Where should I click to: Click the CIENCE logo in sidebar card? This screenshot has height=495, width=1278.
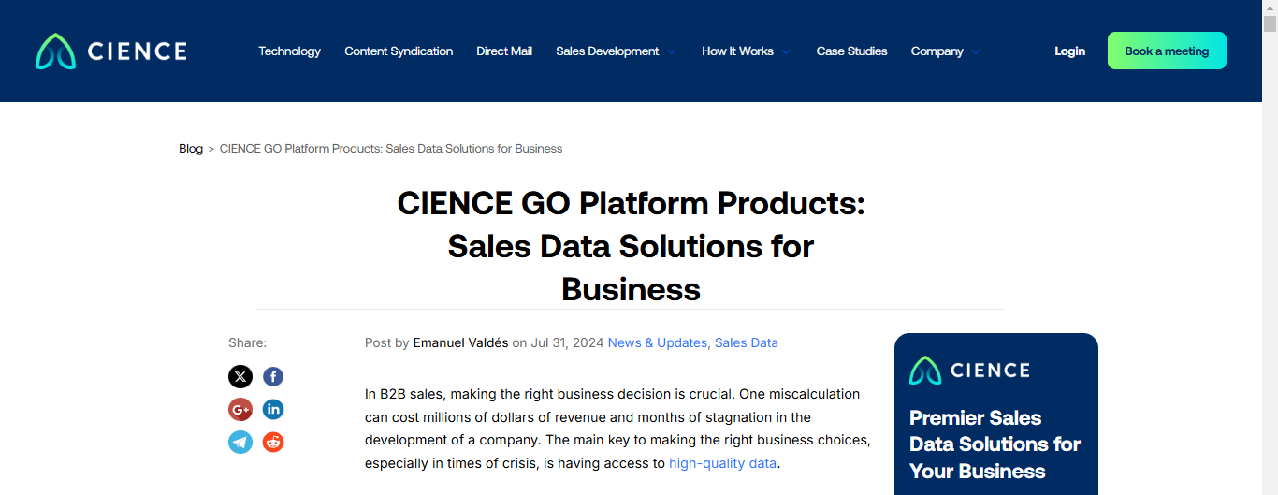coord(969,371)
